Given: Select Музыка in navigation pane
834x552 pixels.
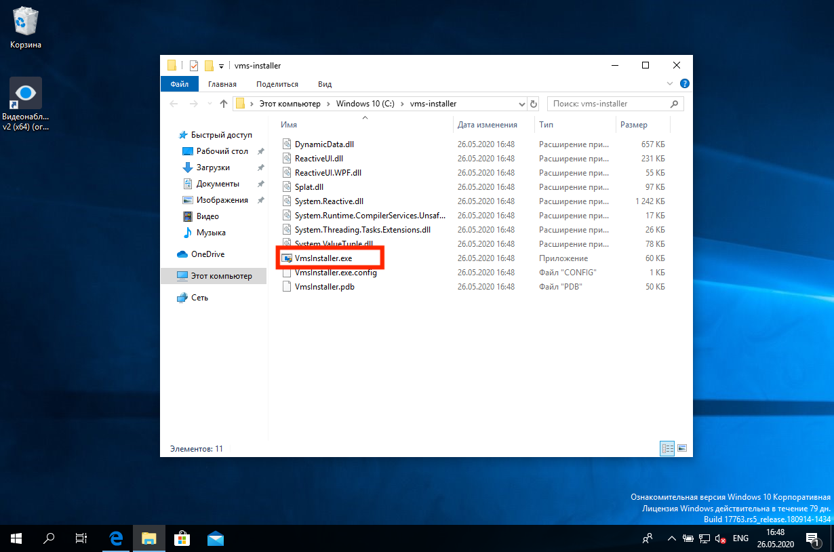Looking at the screenshot, I should (211, 233).
